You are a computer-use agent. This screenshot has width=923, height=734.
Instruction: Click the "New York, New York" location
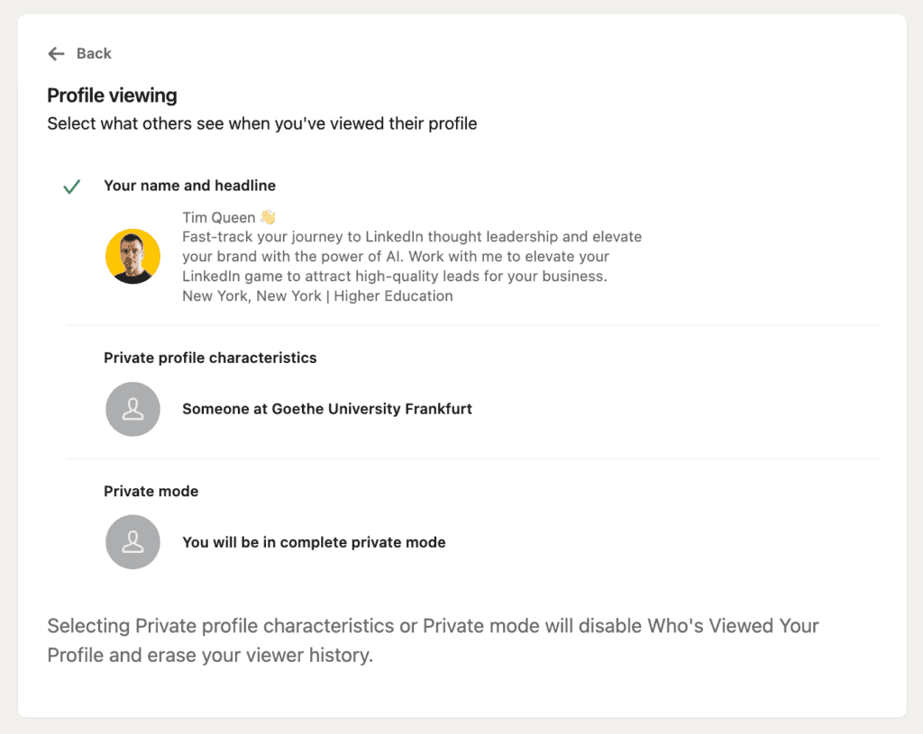(x=251, y=295)
